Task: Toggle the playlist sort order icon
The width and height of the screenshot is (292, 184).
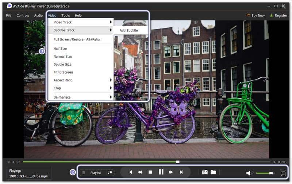Action: pos(110,173)
